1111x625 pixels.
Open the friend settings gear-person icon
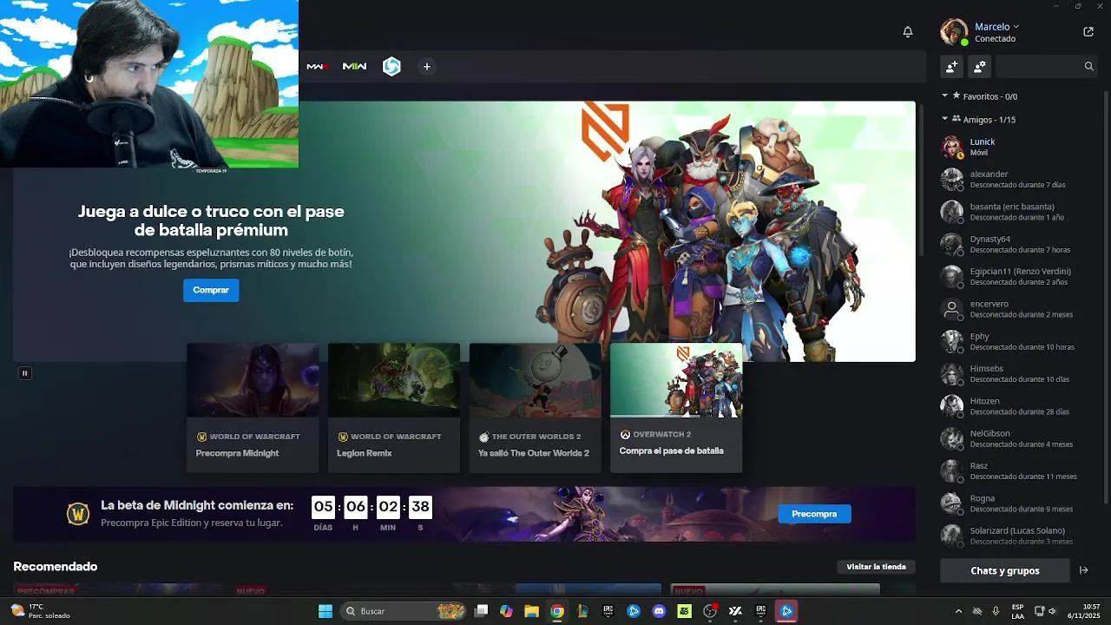click(980, 66)
